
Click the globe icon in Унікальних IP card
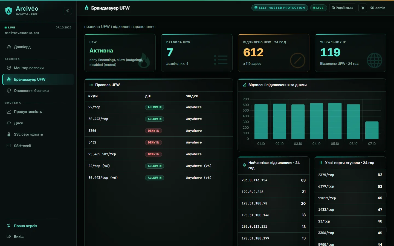375,60
